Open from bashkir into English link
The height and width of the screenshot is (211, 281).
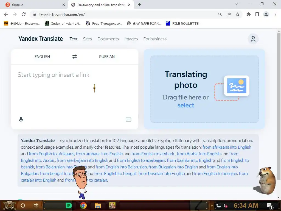point(190,160)
